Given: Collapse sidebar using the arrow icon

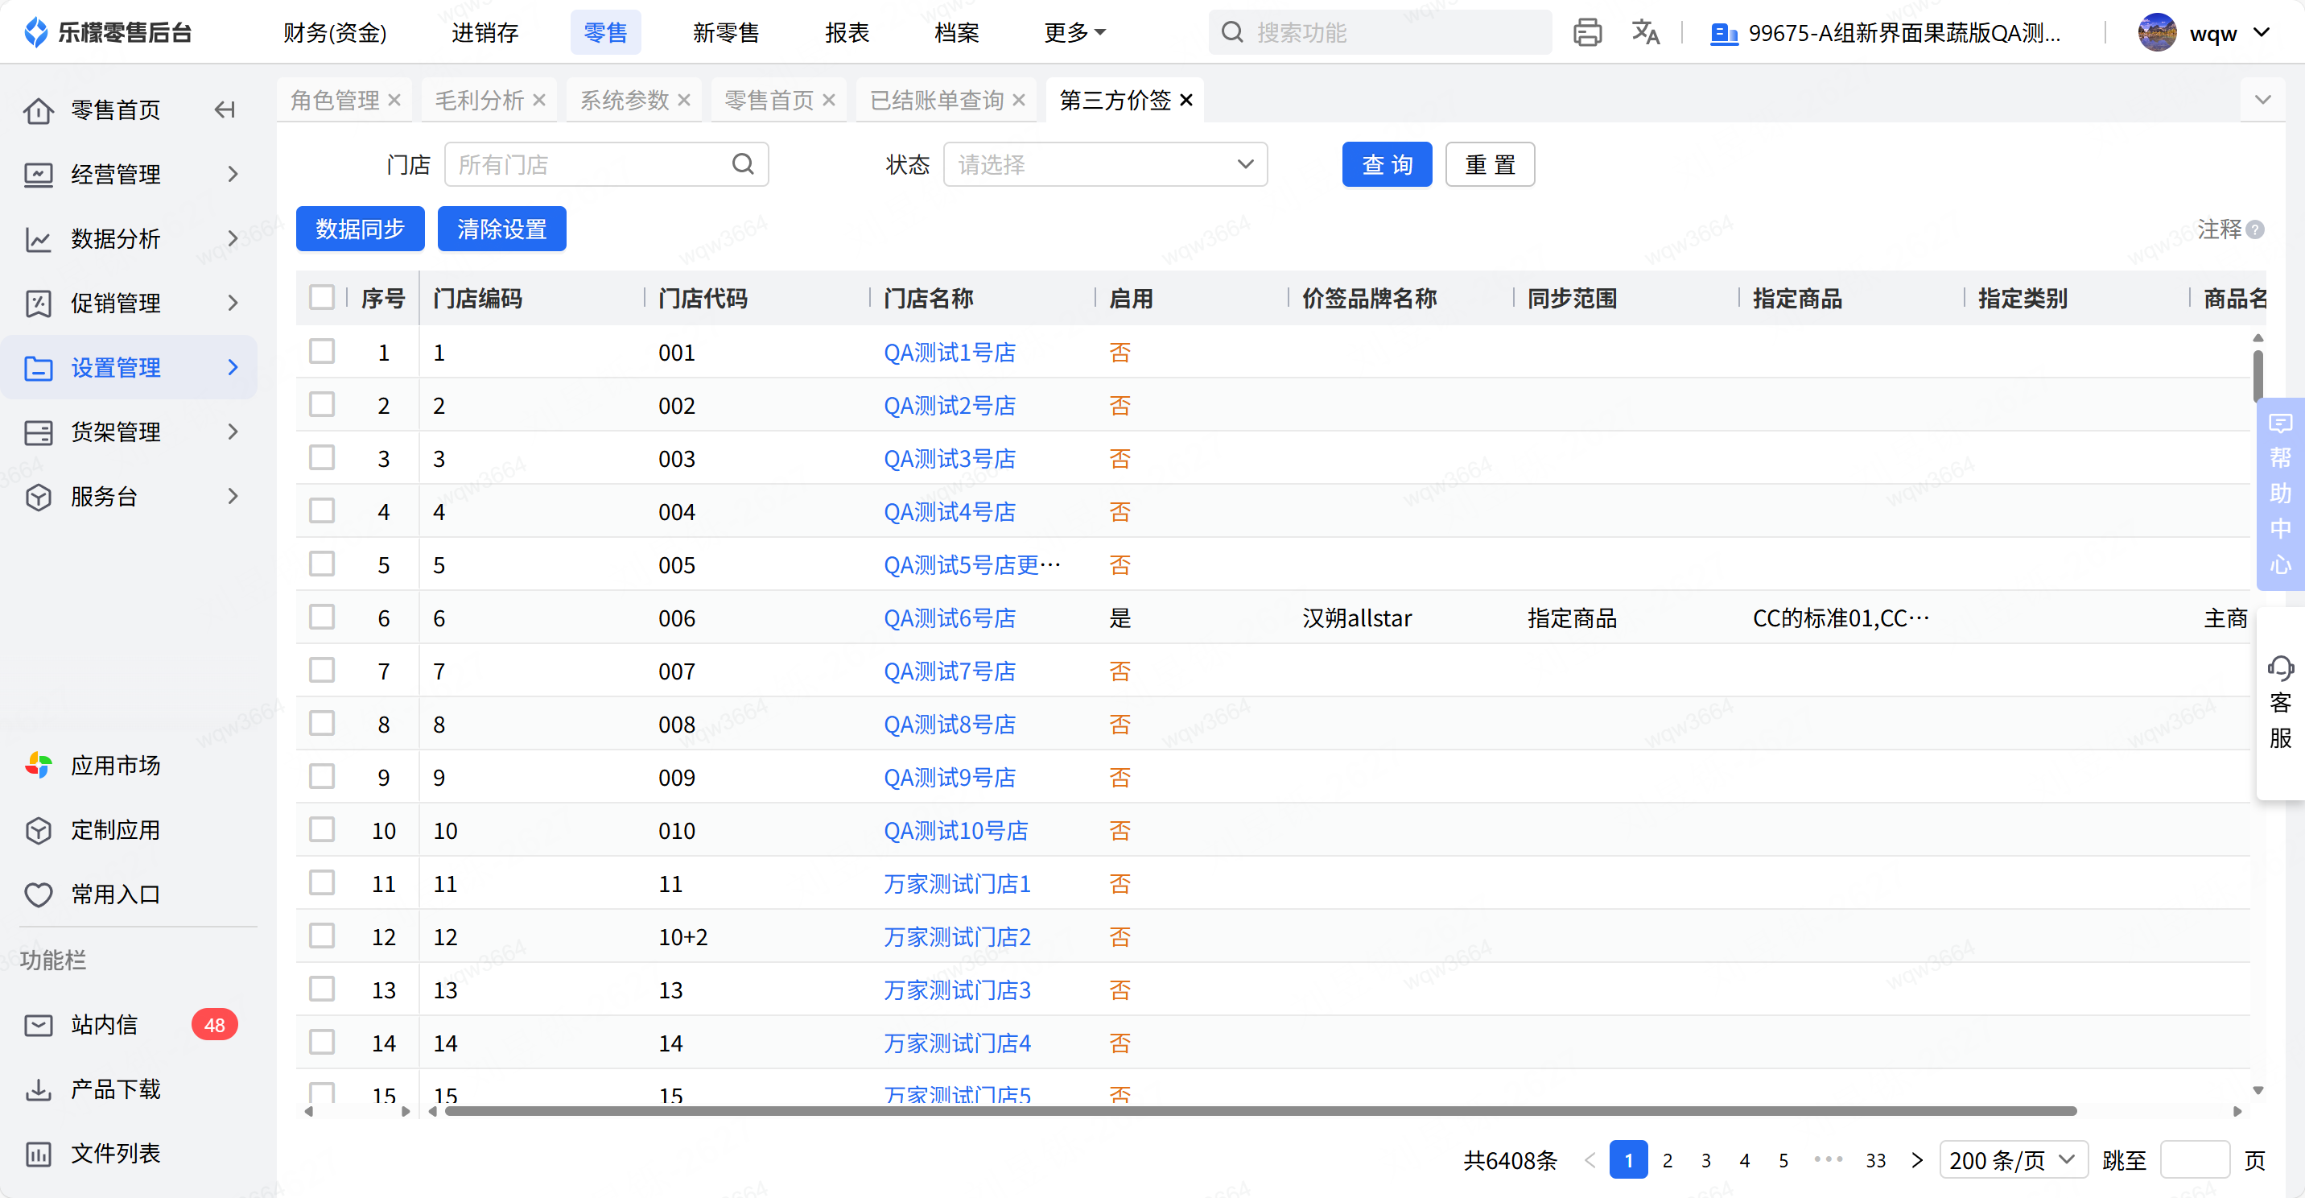Looking at the screenshot, I should pyautogui.click(x=225, y=109).
